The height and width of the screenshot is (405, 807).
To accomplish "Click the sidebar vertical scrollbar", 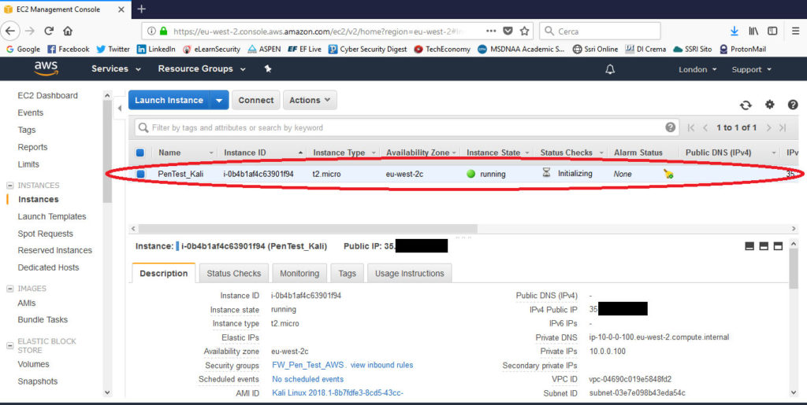I will (107, 152).
